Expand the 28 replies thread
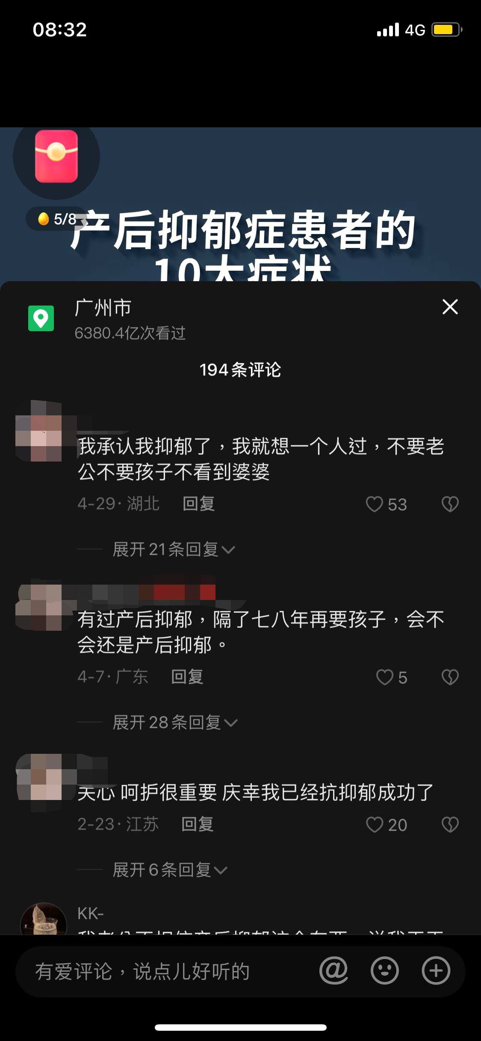Viewport: 481px width, 1041px height. coord(175,723)
